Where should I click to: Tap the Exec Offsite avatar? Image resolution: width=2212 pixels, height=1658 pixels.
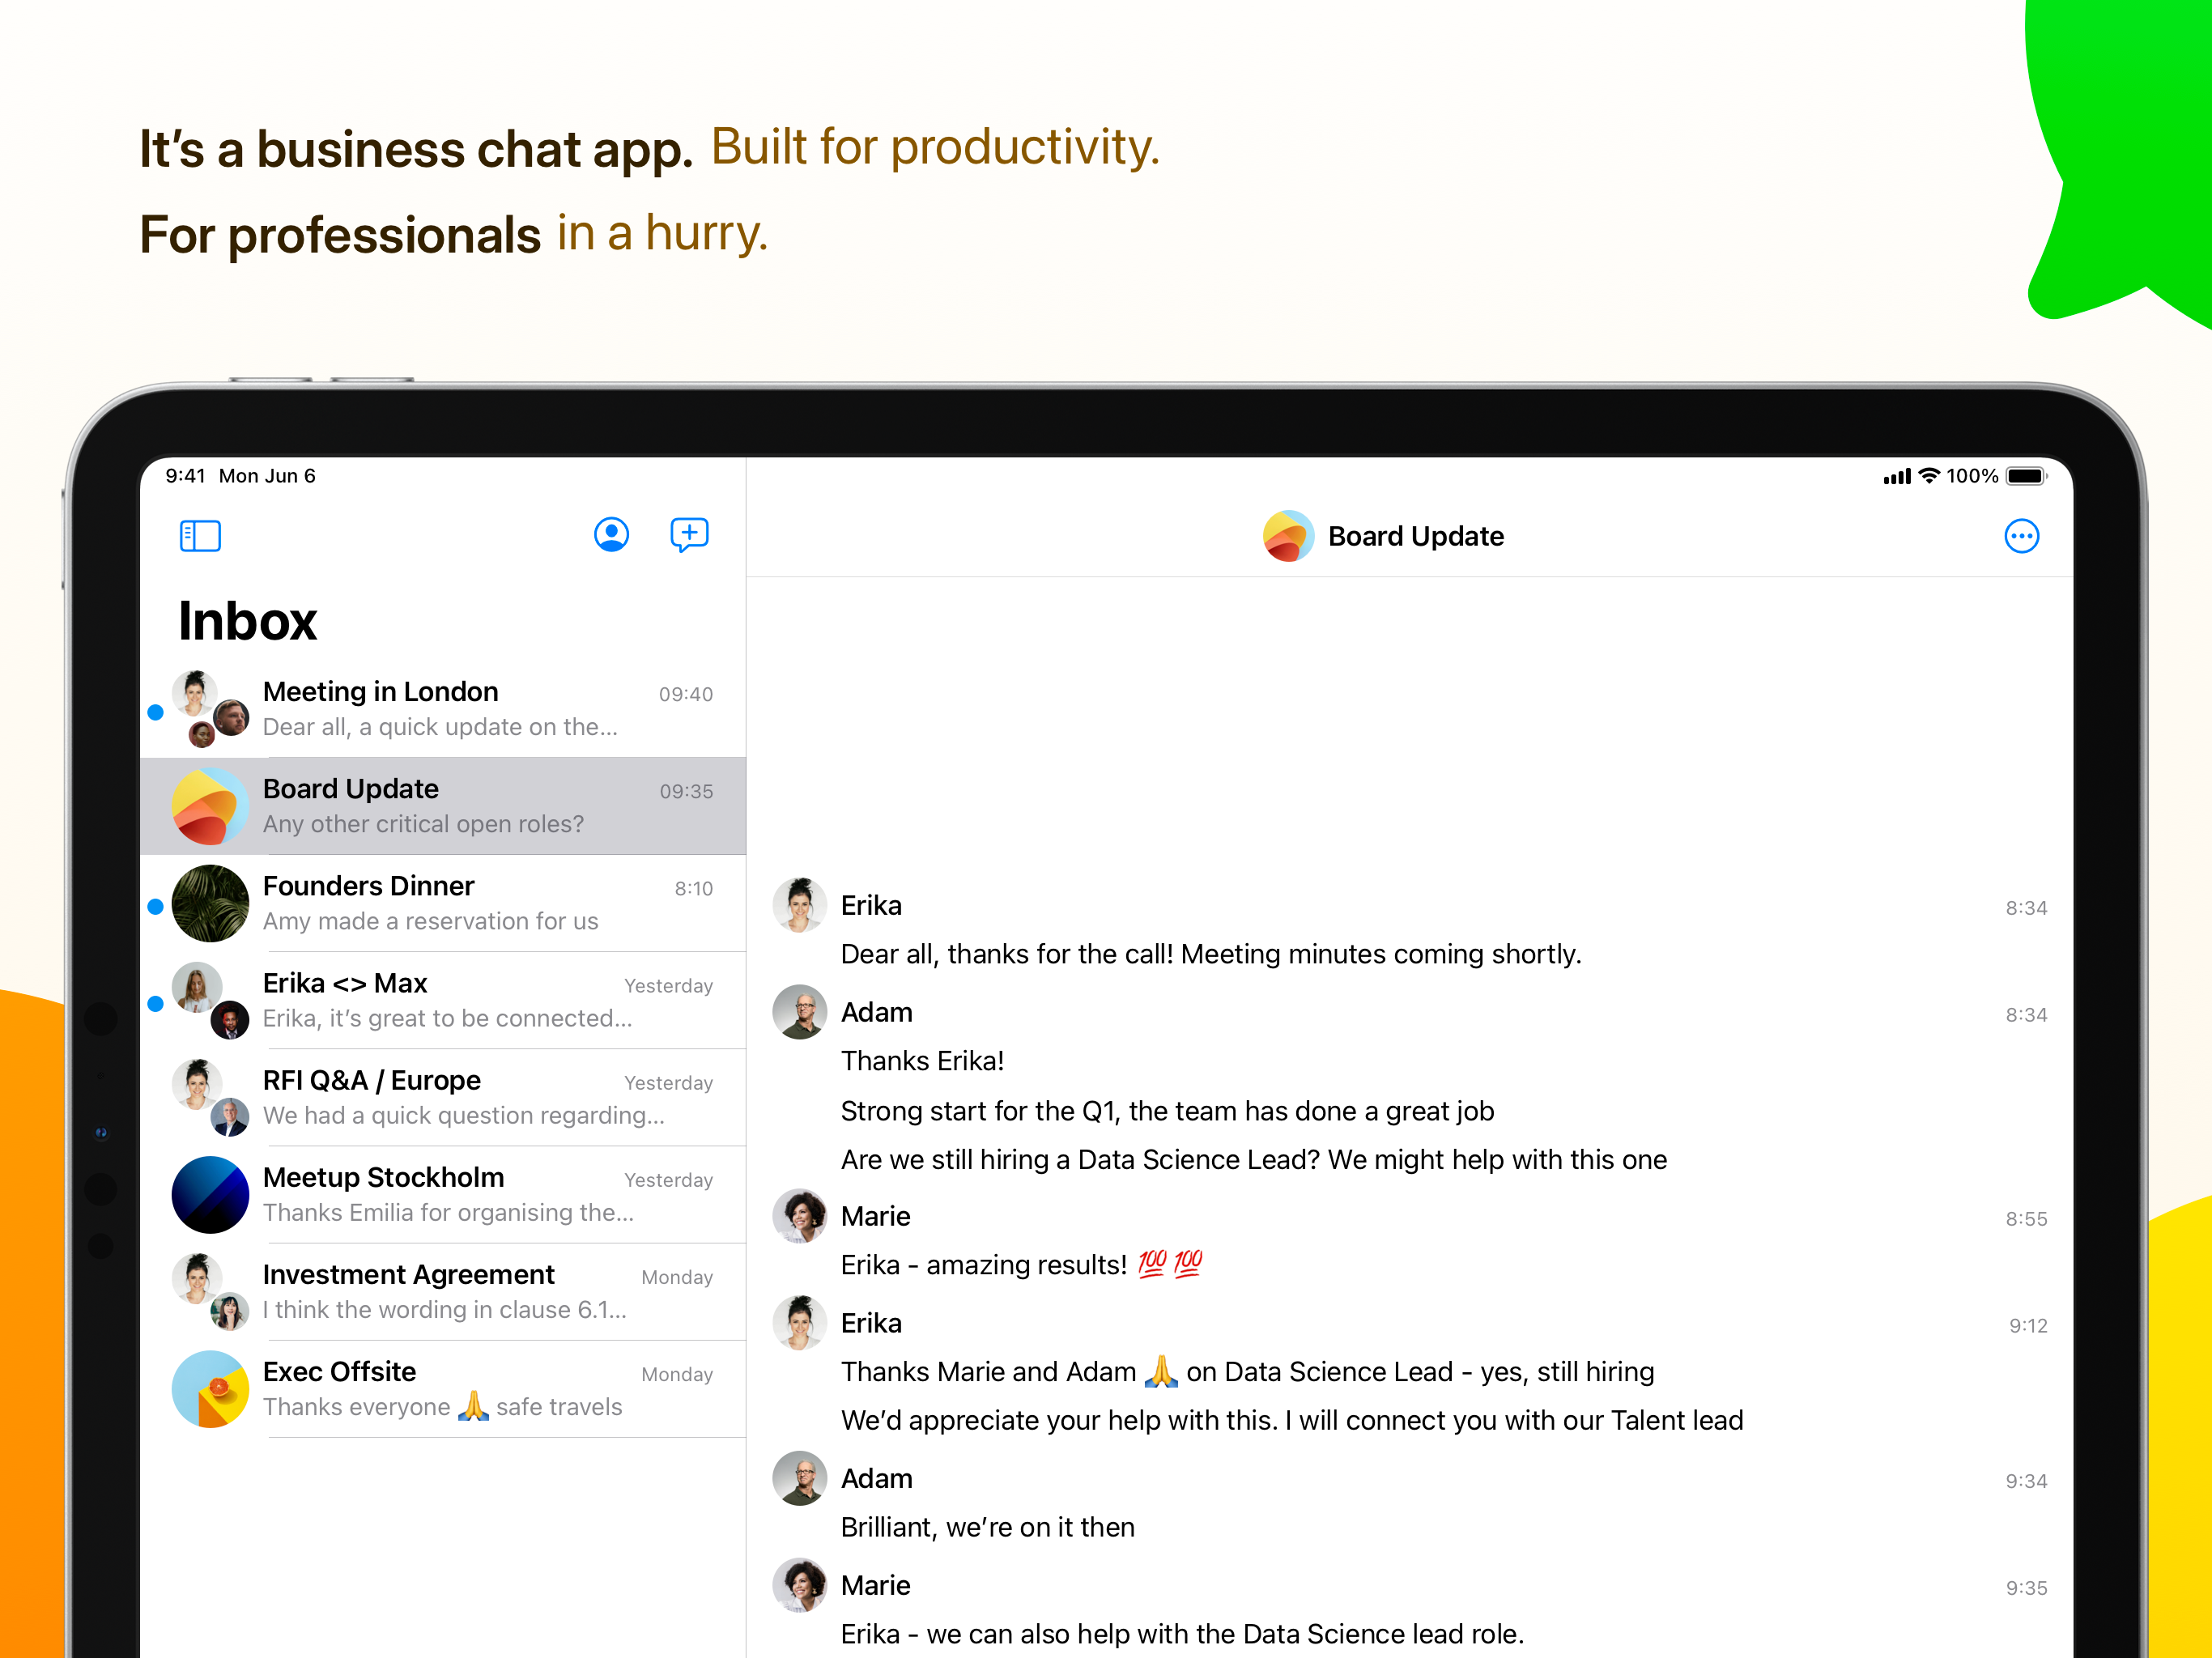click(x=210, y=1389)
